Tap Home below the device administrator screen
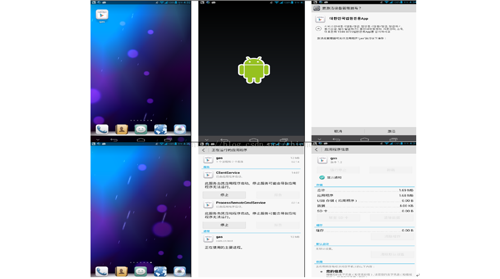 [364, 139]
